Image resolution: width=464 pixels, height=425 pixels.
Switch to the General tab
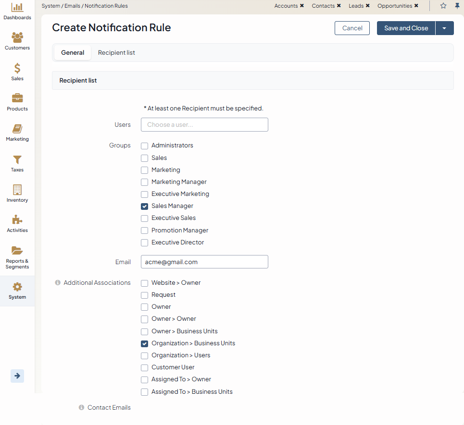(x=73, y=53)
